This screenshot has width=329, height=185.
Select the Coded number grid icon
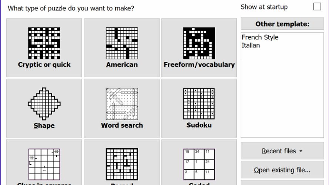[199, 164]
